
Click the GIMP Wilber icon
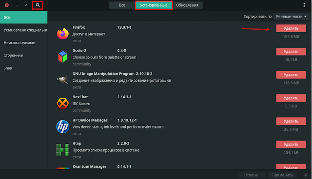click(62, 80)
